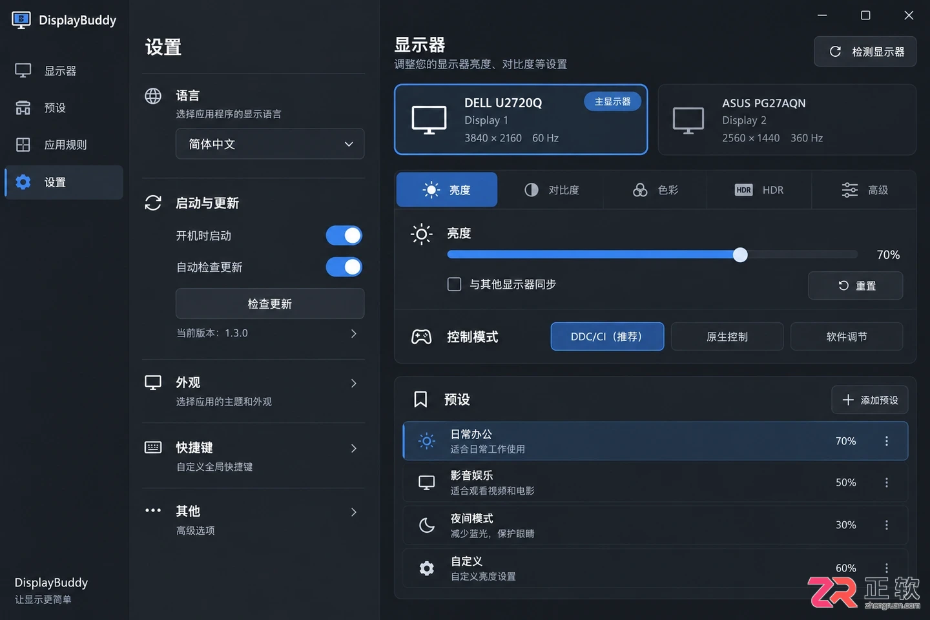Click the sun icon beside 亮度 heading
The height and width of the screenshot is (620, 930).
pos(422,234)
